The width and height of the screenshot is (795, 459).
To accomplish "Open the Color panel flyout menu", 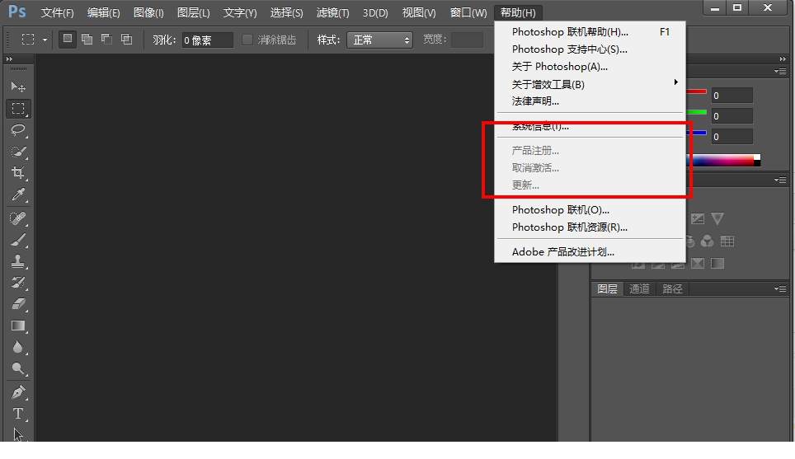I will pyautogui.click(x=780, y=72).
